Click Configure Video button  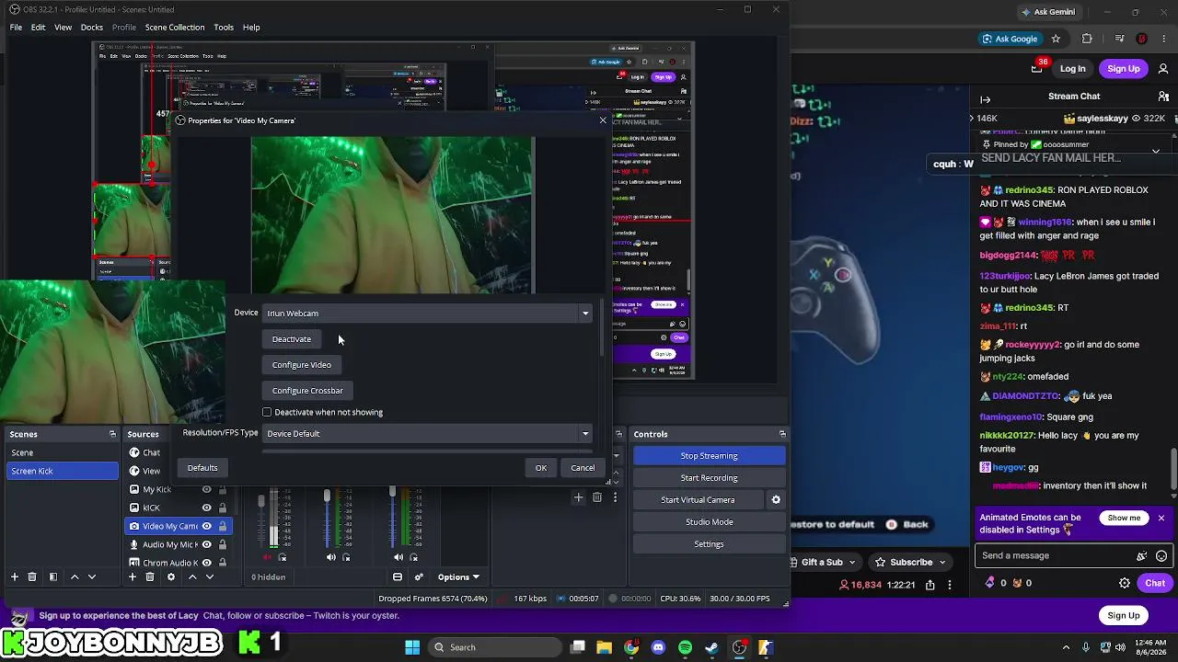(302, 365)
